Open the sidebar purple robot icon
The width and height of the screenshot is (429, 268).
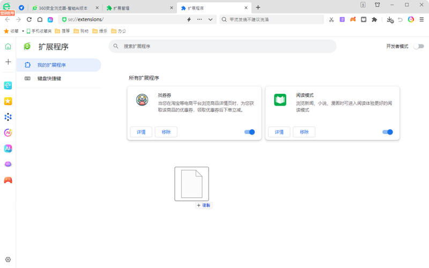click(8, 164)
